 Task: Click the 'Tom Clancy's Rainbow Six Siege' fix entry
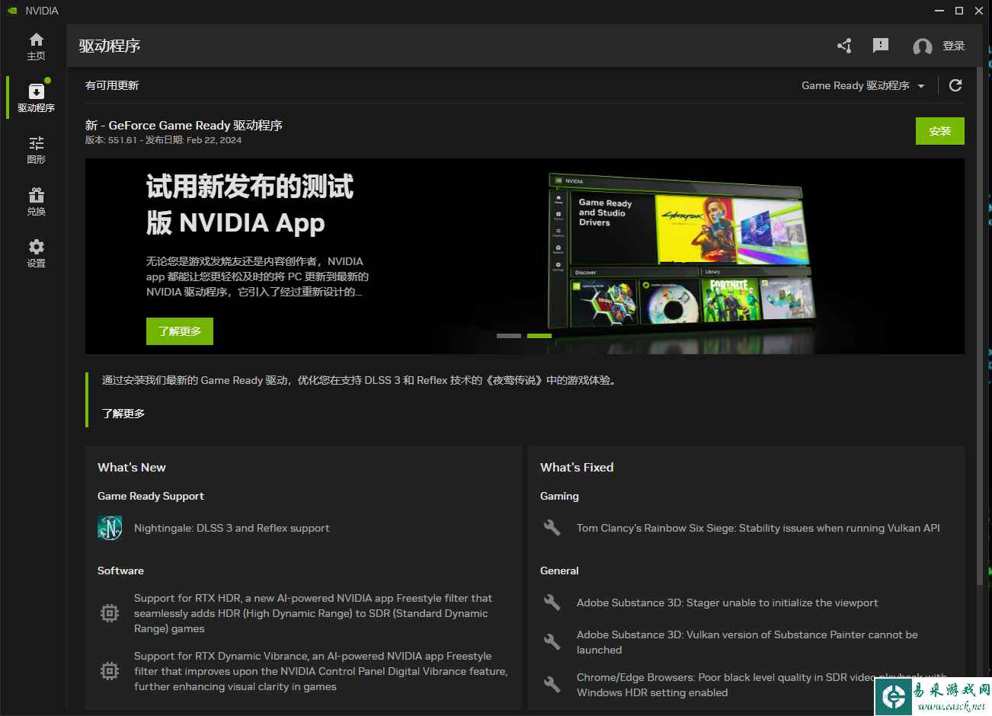[758, 528]
